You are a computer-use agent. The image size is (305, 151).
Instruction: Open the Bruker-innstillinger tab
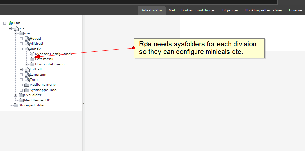coord(198,10)
